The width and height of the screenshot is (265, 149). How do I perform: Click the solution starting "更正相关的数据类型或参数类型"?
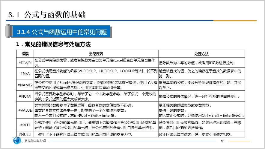tap(201, 110)
